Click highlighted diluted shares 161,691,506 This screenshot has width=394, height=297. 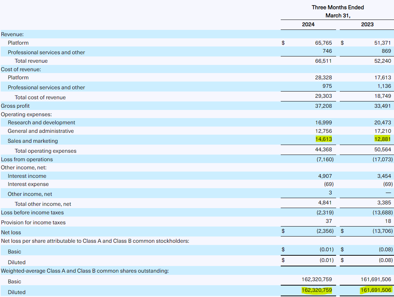point(376,290)
